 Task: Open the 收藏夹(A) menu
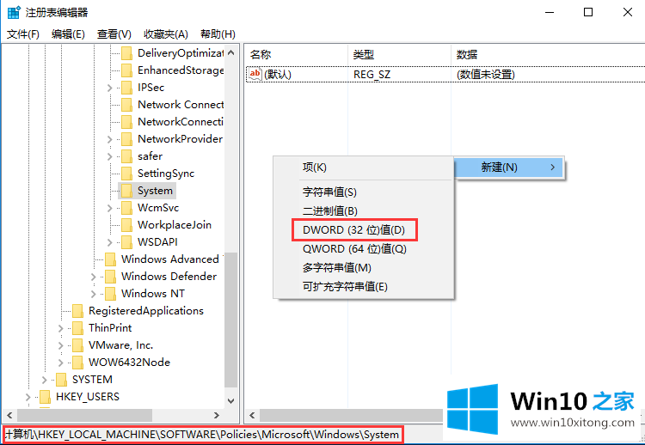coord(165,34)
